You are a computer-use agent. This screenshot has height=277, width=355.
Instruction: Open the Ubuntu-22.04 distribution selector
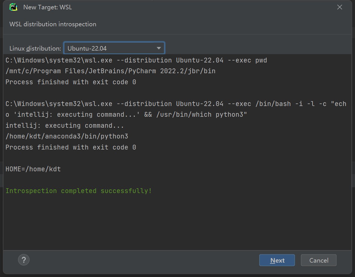114,48
